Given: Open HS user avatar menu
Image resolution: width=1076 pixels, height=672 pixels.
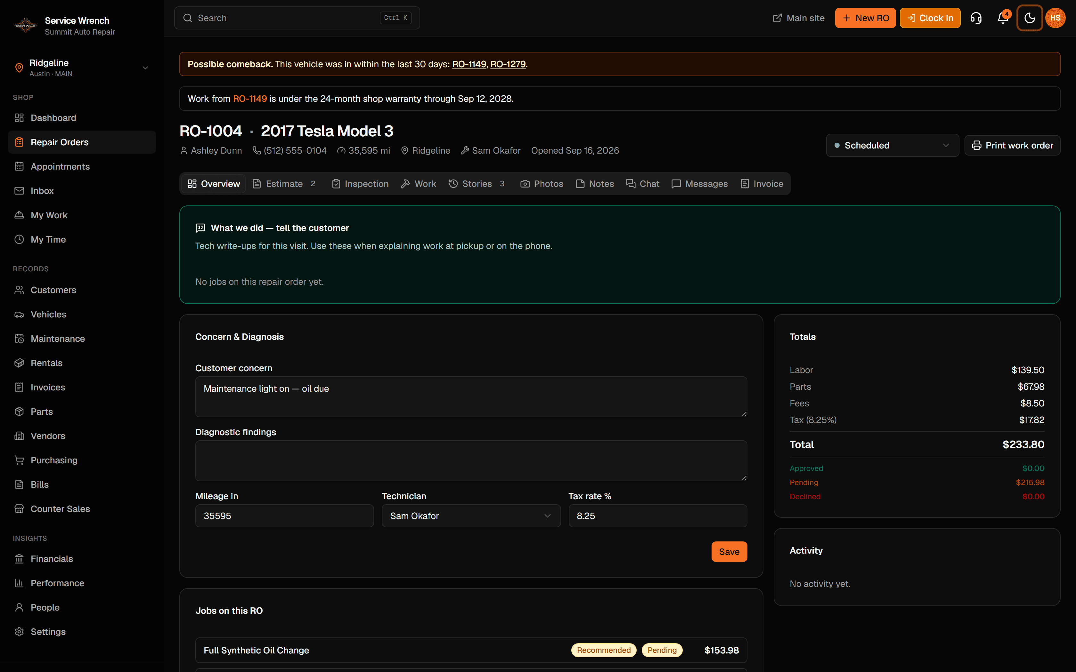Looking at the screenshot, I should pyautogui.click(x=1056, y=18).
